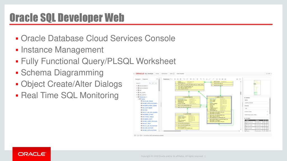Select HR.IOT_TEST table entry
The width and height of the screenshot is (287, 161).
(x=147, y=124)
